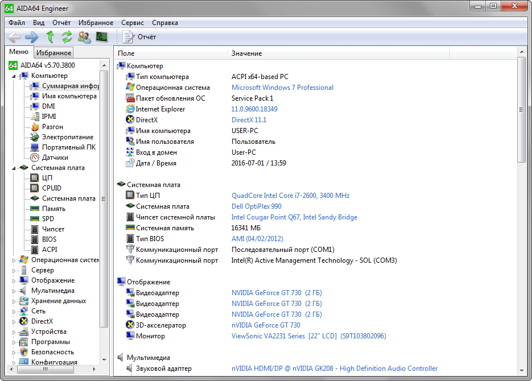Select Датчики in the tree
Viewport: 532px width, 381px height.
pos(55,158)
